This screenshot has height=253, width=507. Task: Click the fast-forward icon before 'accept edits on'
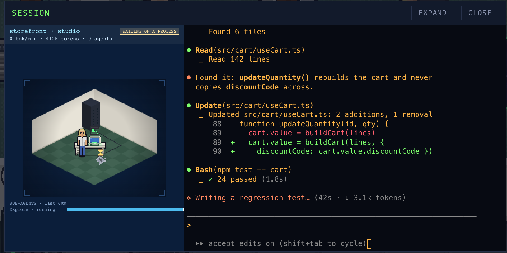pos(199,244)
